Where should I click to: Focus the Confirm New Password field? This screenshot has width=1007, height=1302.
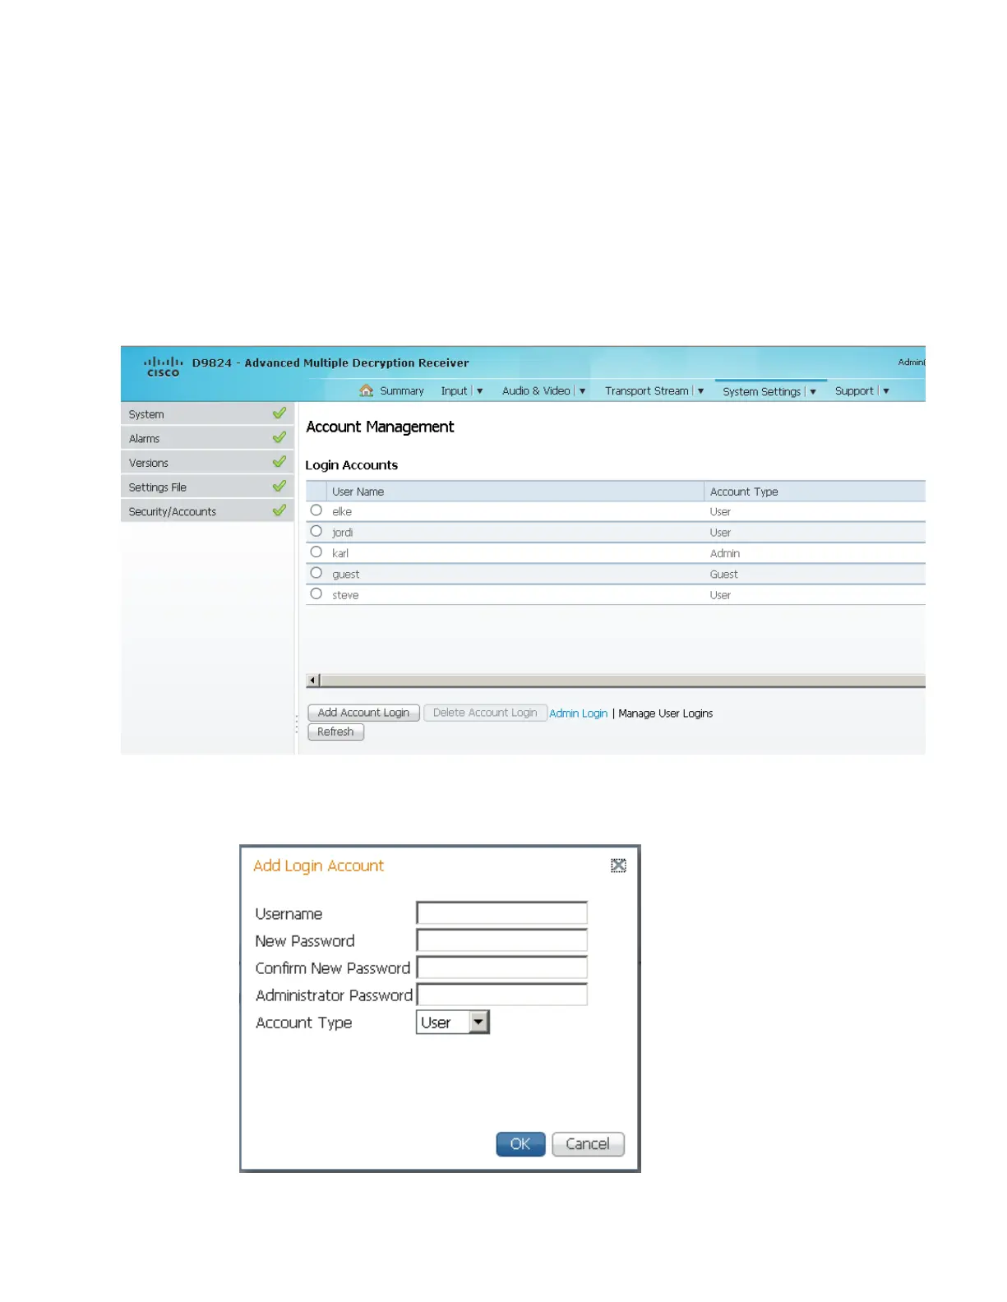501,967
